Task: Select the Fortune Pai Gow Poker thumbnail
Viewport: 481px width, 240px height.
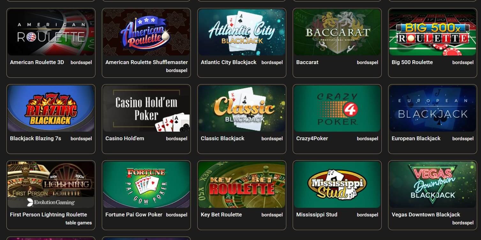Action: point(146,185)
